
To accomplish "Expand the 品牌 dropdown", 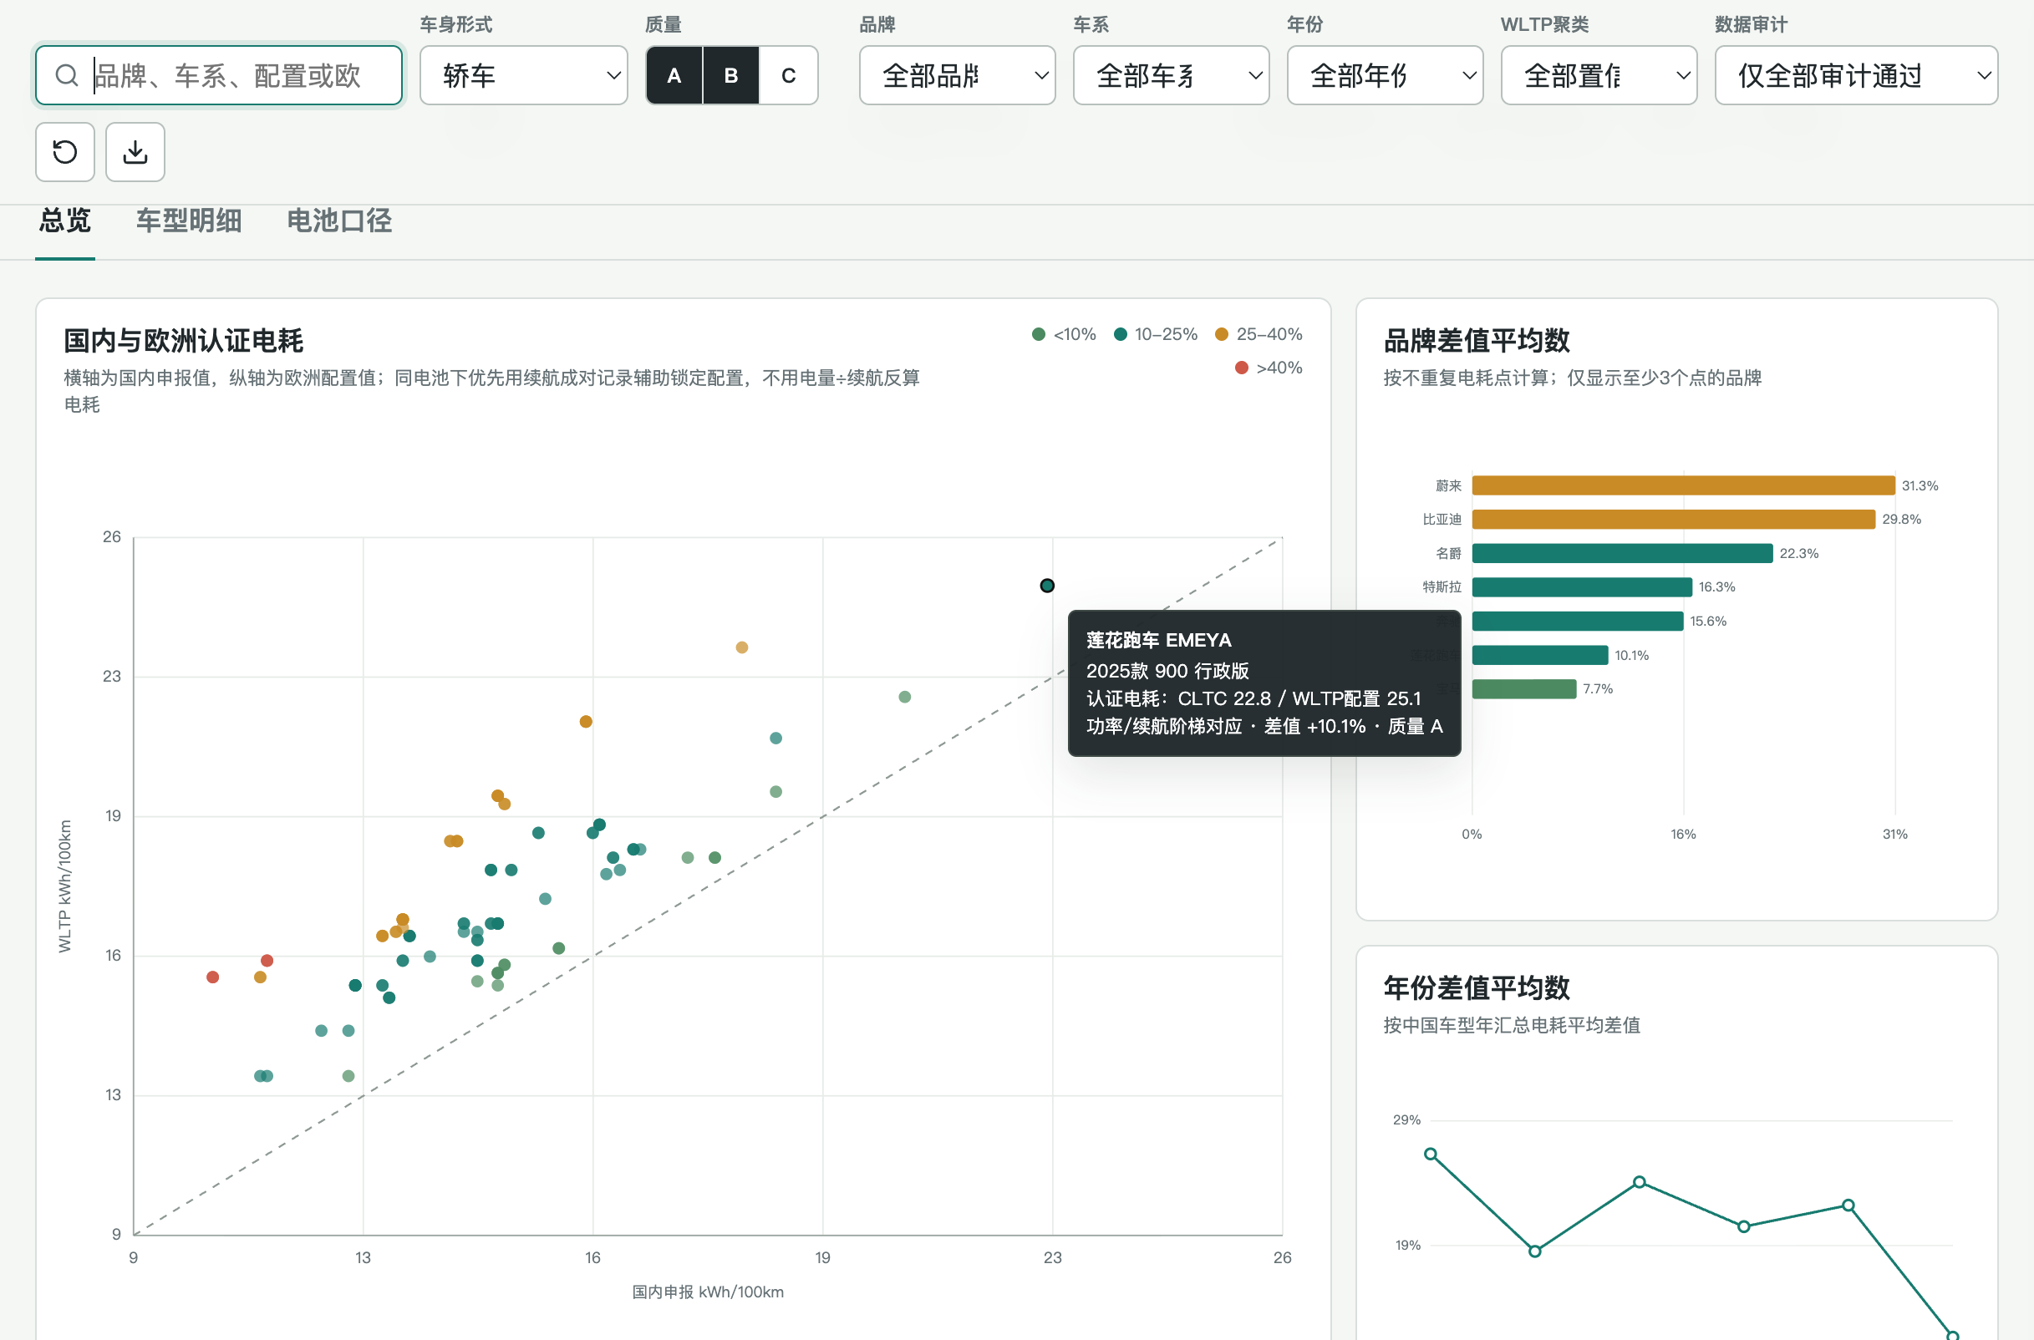I will tap(957, 75).
